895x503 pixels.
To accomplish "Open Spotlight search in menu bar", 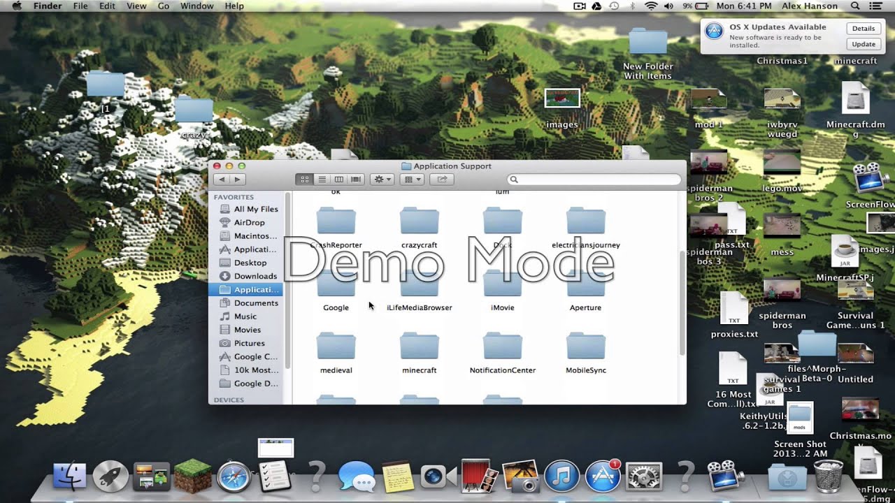I will [x=855, y=6].
